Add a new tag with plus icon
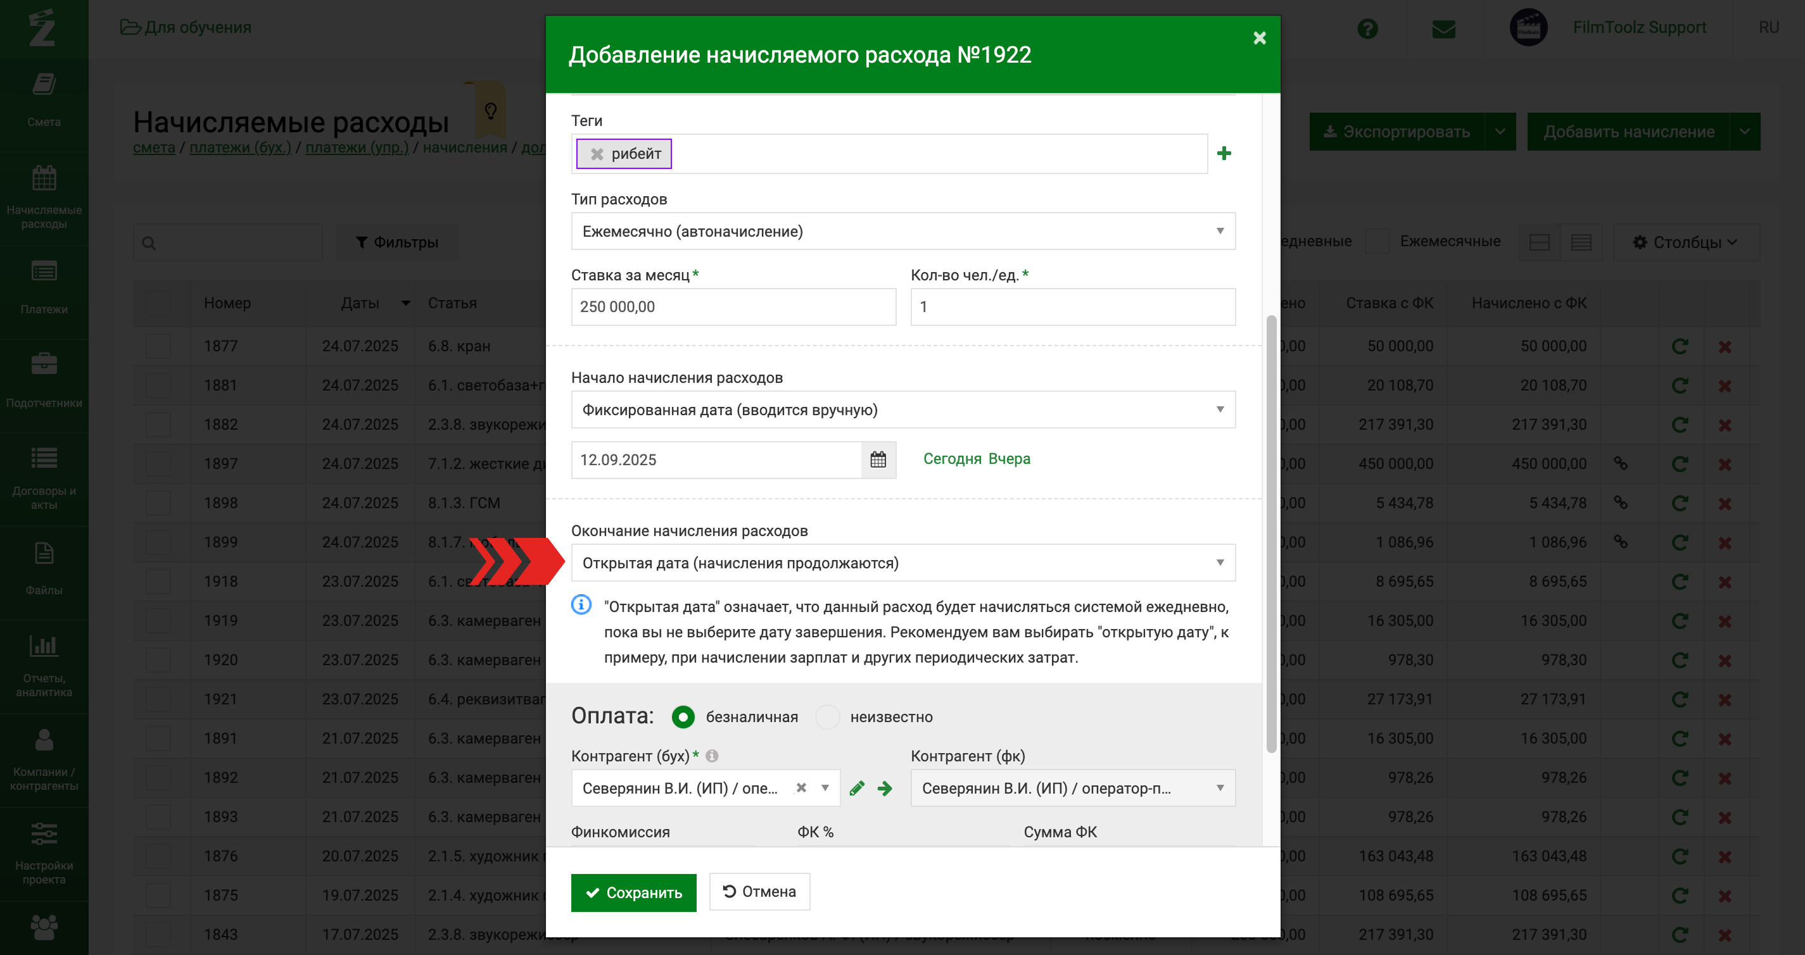This screenshot has width=1805, height=955. 1224,153
